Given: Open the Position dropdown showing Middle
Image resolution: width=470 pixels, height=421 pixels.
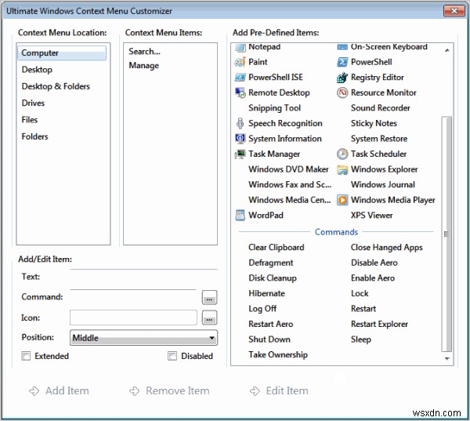Looking at the screenshot, I should click(x=143, y=338).
